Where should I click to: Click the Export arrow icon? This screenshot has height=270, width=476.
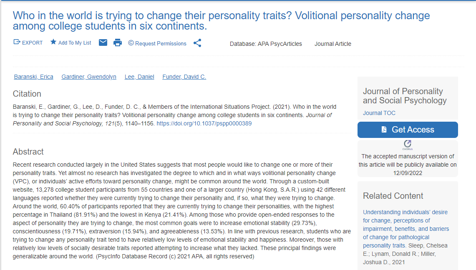(x=17, y=42)
